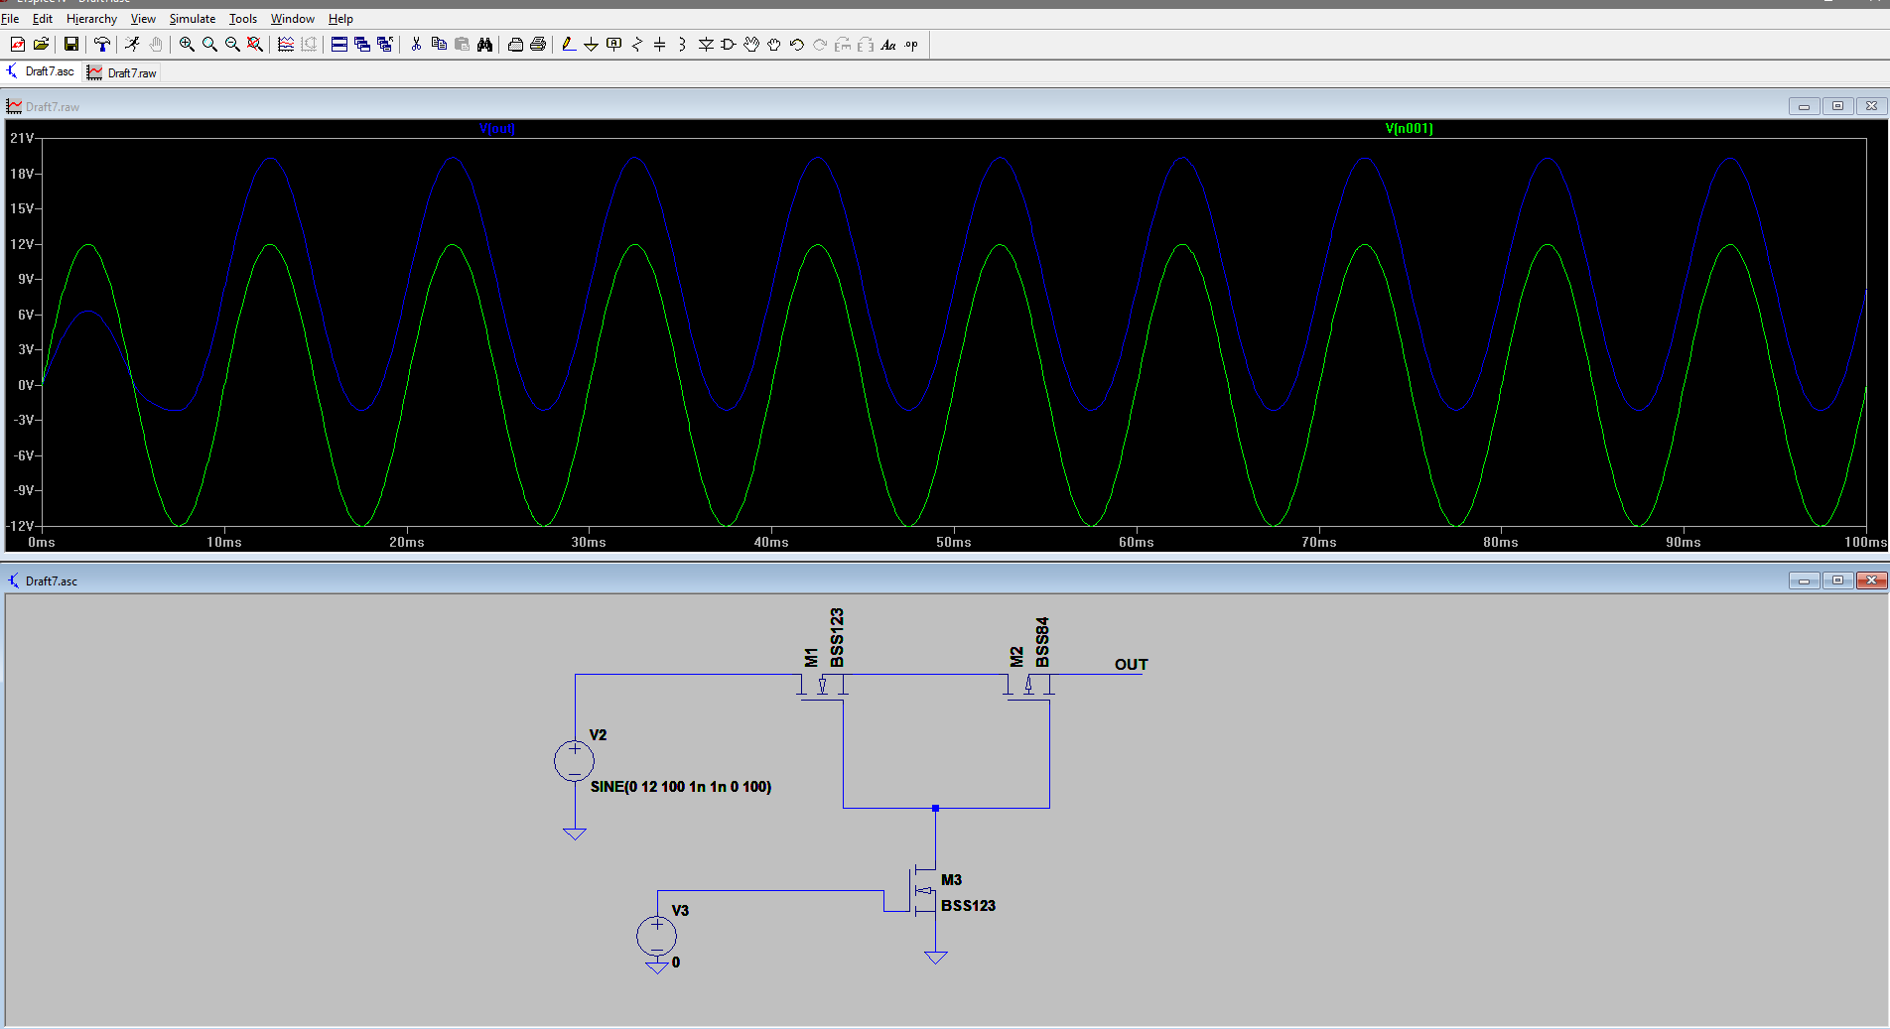Select the Text Aa tool
1890x1029 pixels.
point(888,44)
